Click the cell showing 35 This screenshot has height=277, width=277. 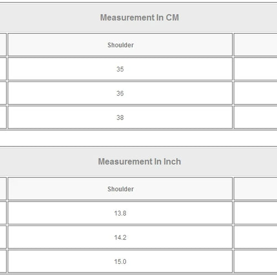click(120, 69)
